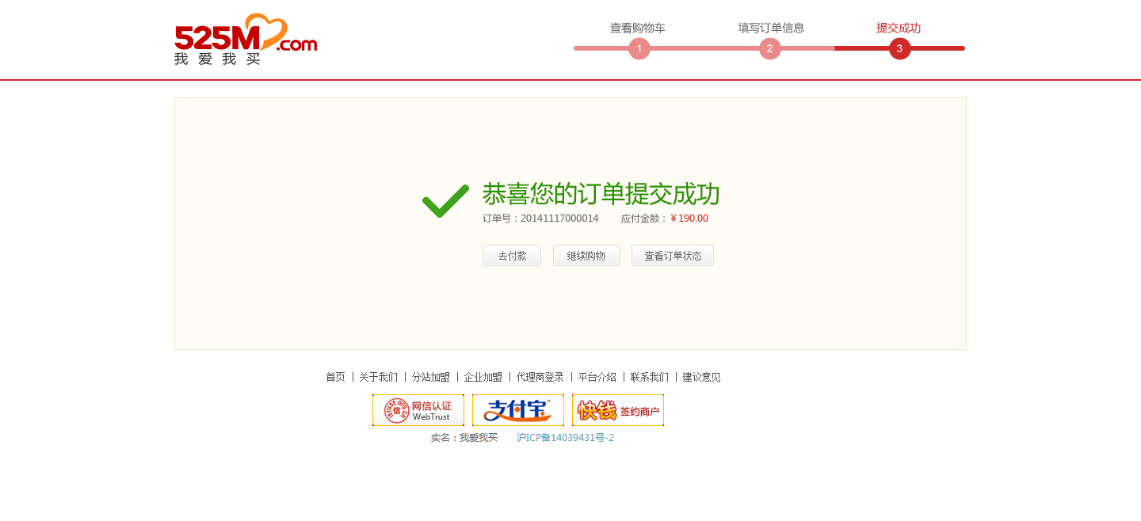This screenshot has height=521, width=1141.
Task: Open the 支付宝 Alipay badge
Action: (518, 410)
